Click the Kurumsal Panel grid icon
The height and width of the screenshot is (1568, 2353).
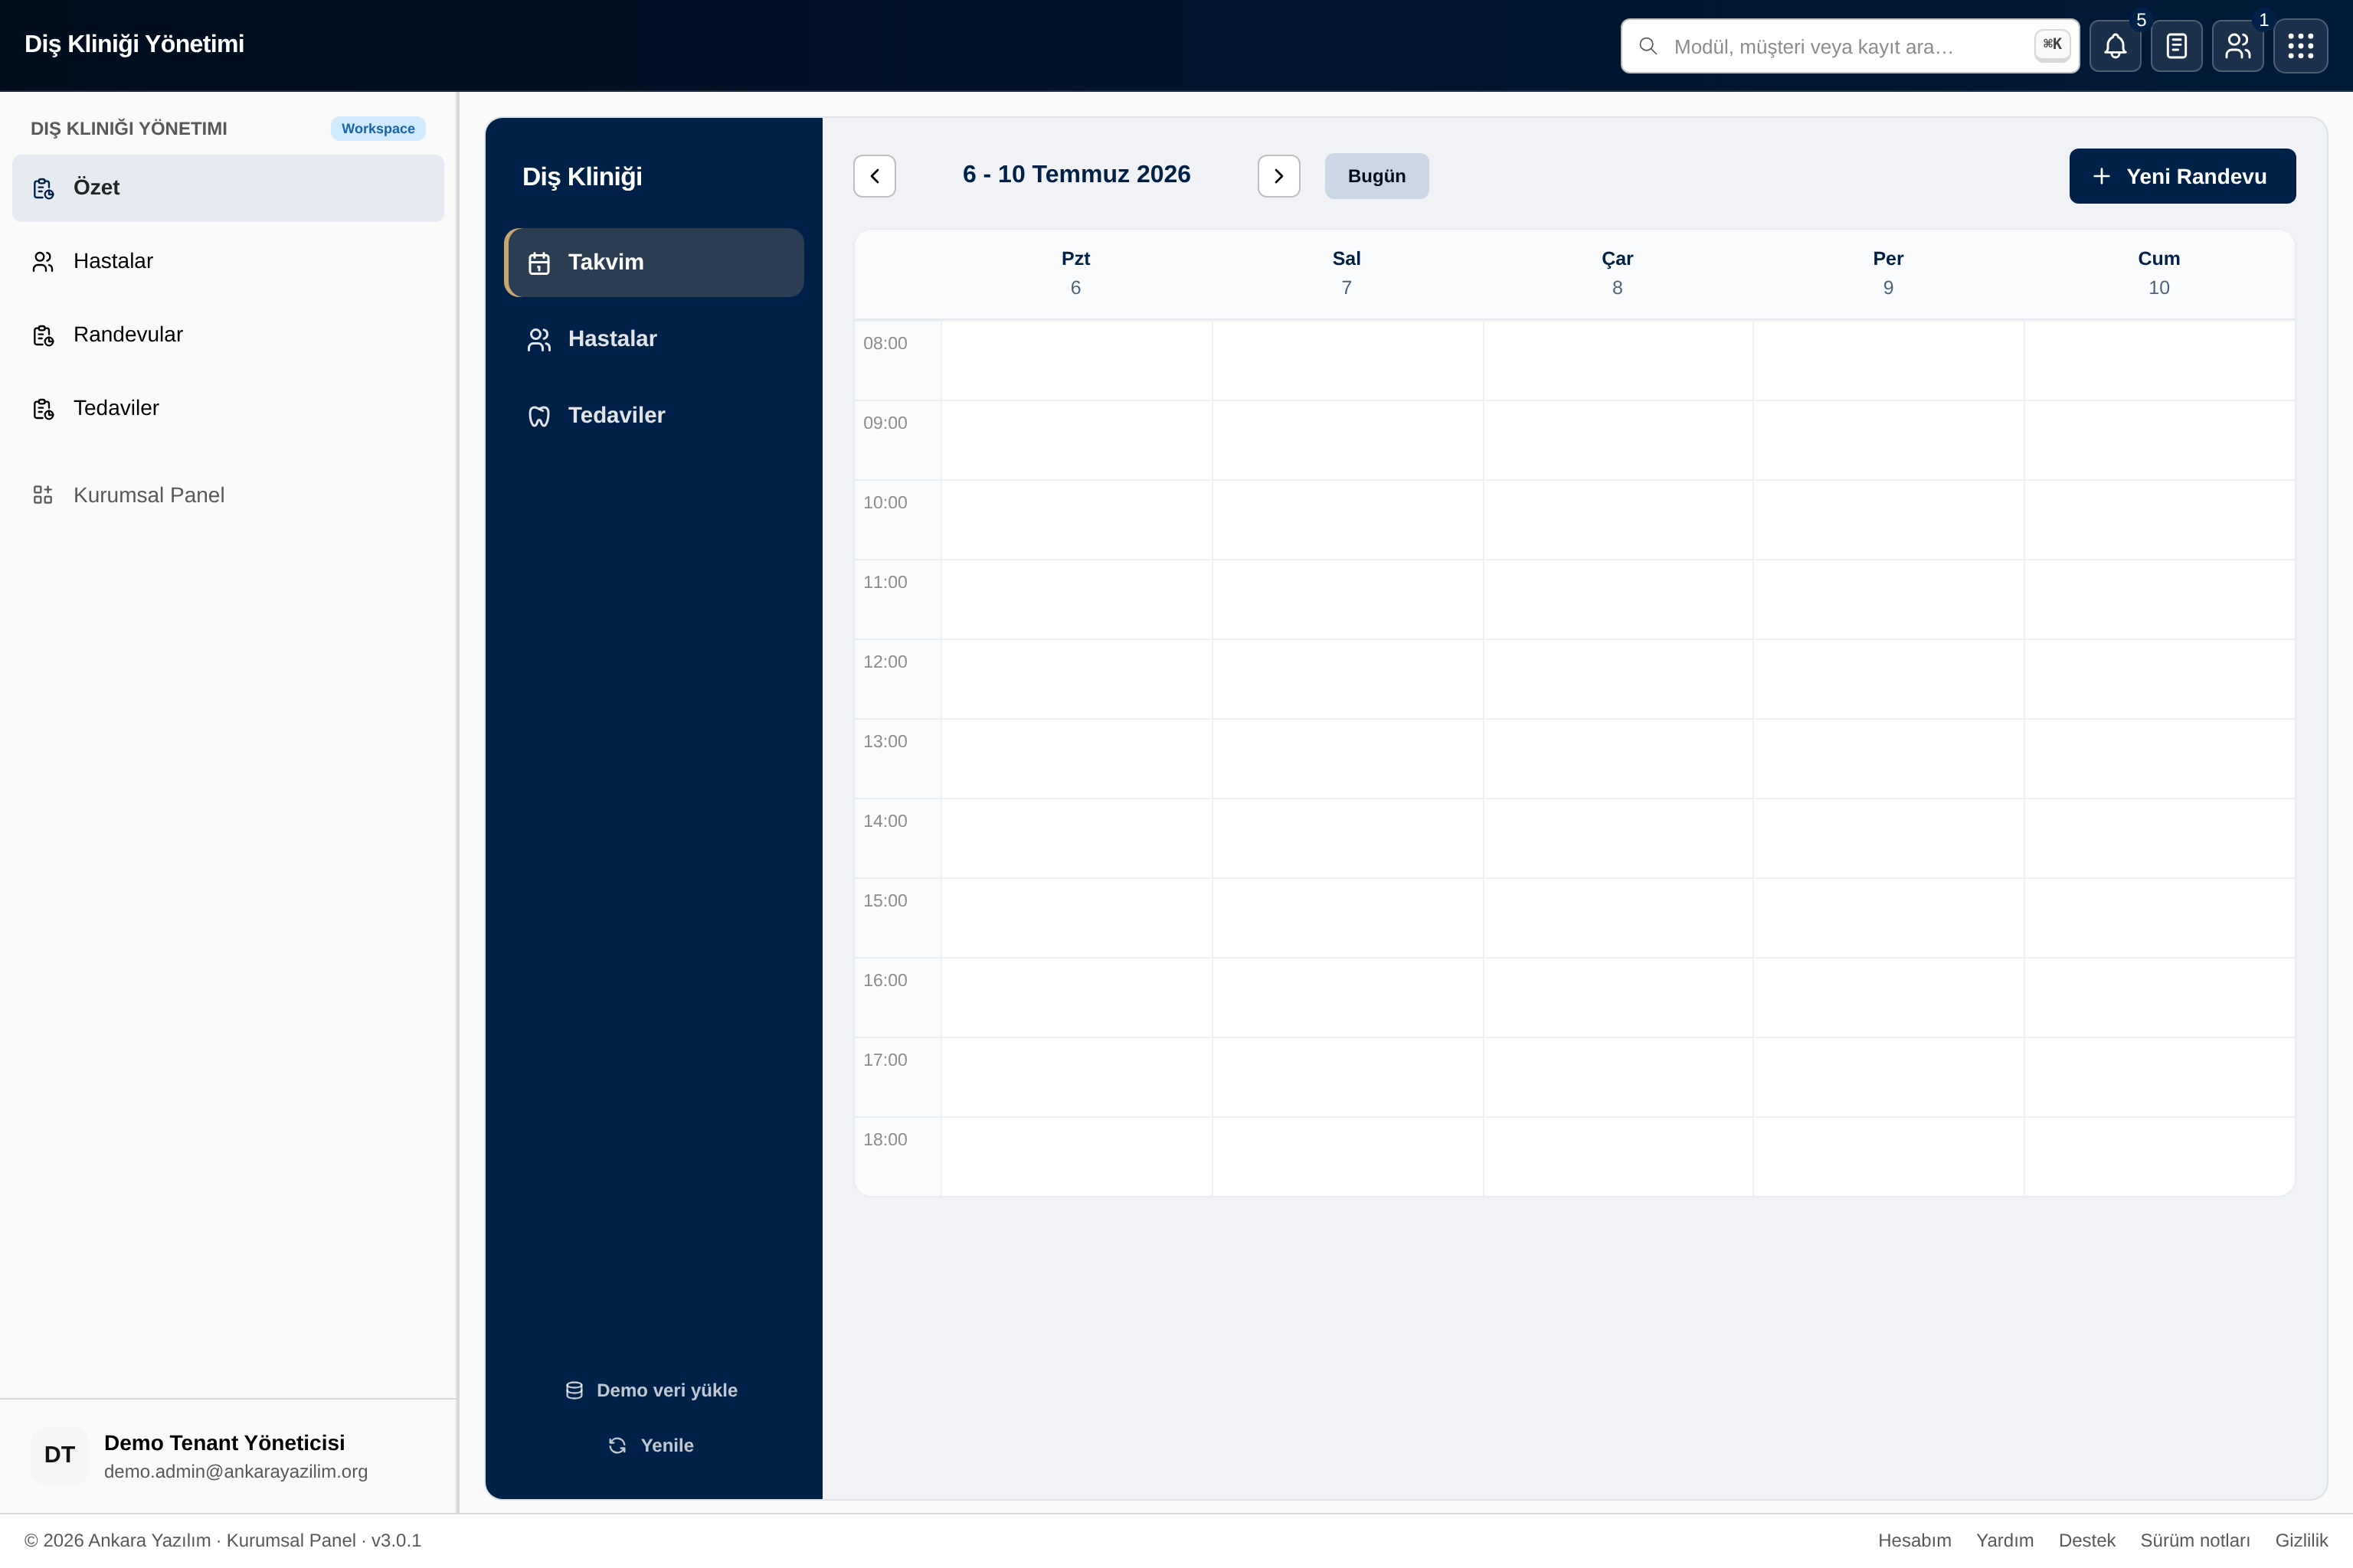43,495
